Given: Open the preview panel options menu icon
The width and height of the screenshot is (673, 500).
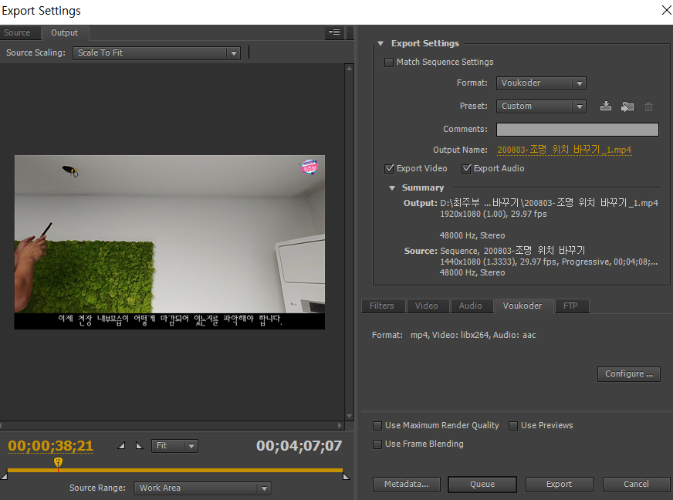Looking at the screenshot, I should click(x=334, y=32).
